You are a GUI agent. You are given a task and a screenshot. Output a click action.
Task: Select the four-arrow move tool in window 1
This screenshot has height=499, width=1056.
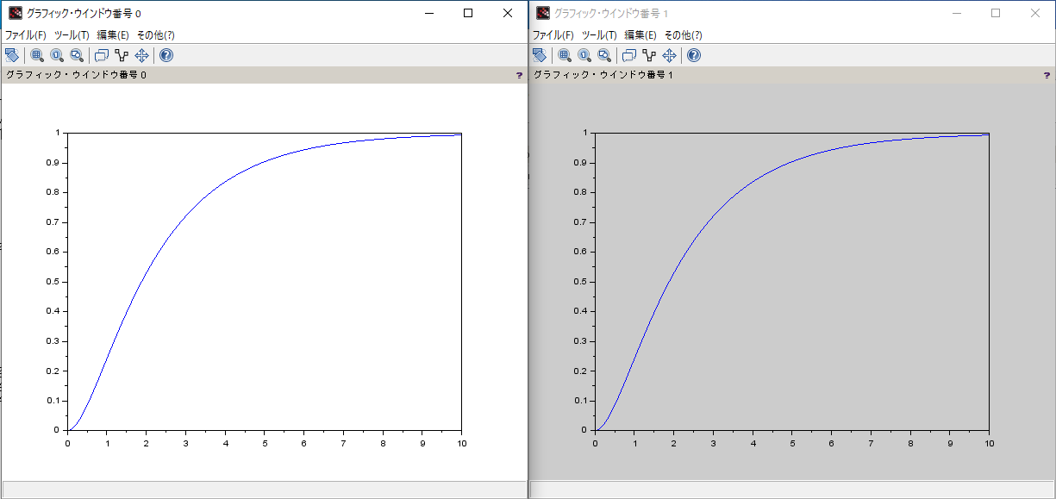click(x=670, y=55)
